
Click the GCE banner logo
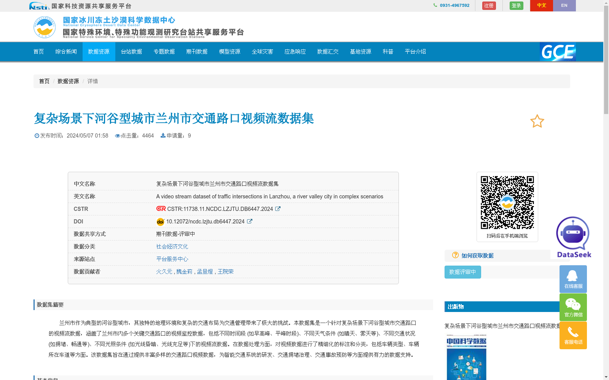(x=558, y=52)
